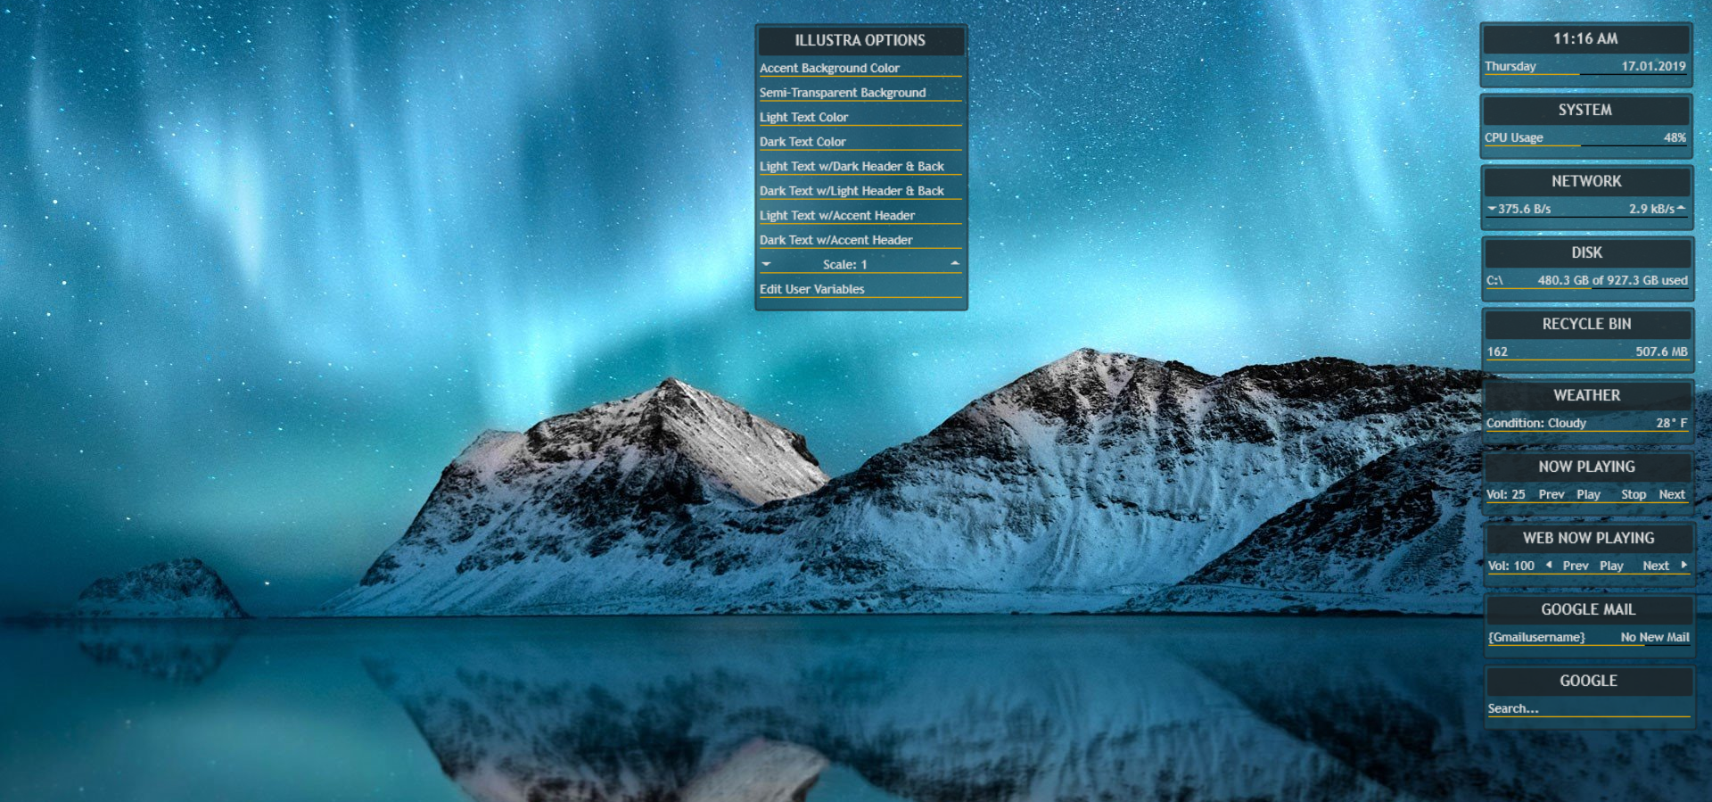Click the left arrow beside Web Now Playing Prev
The height and width of the screenshot is (802, 1712).
[x=1549, y=565]
